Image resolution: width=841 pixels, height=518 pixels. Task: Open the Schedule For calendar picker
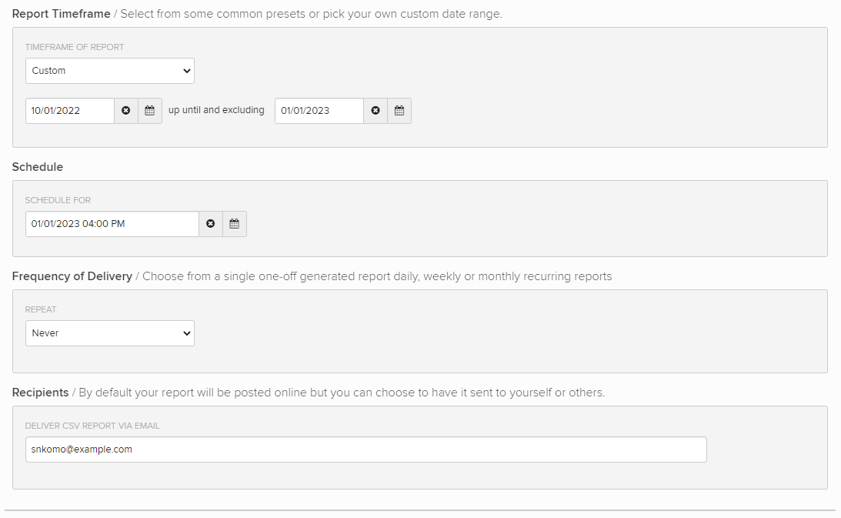pos(235,223)
